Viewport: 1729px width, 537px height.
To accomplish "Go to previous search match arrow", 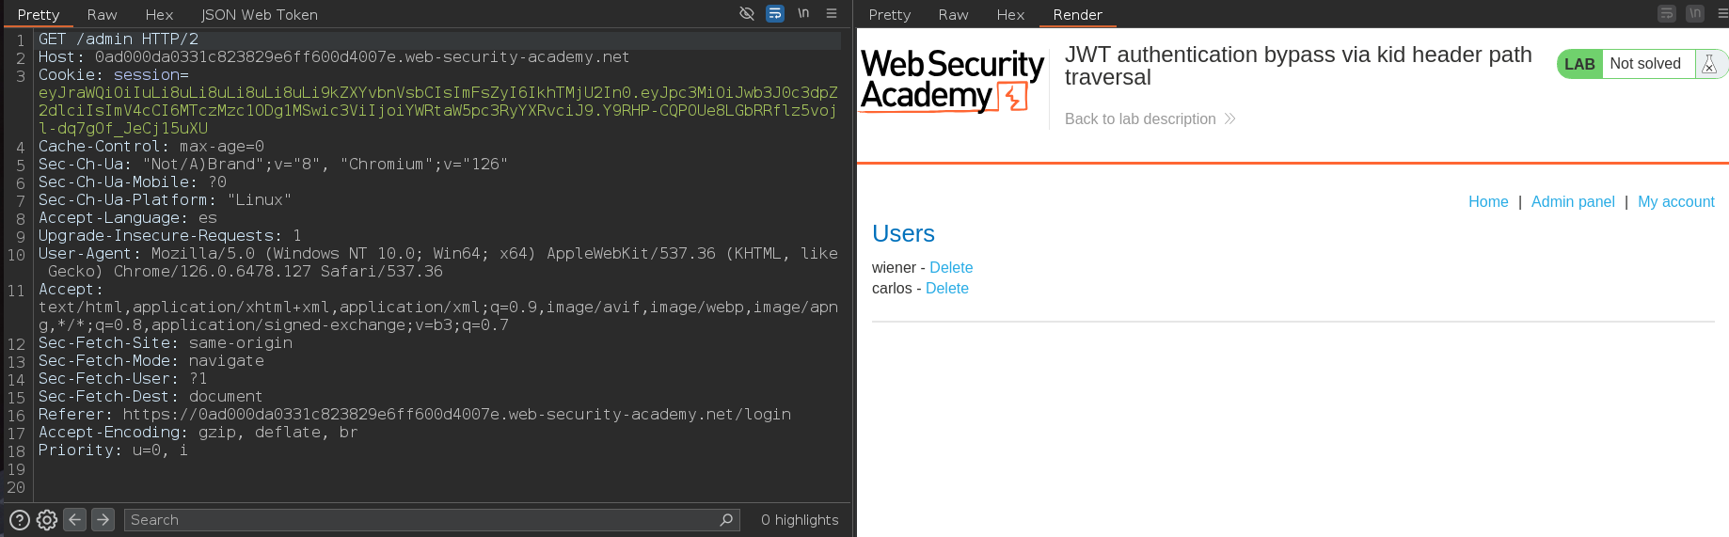I will pos(75,519).
